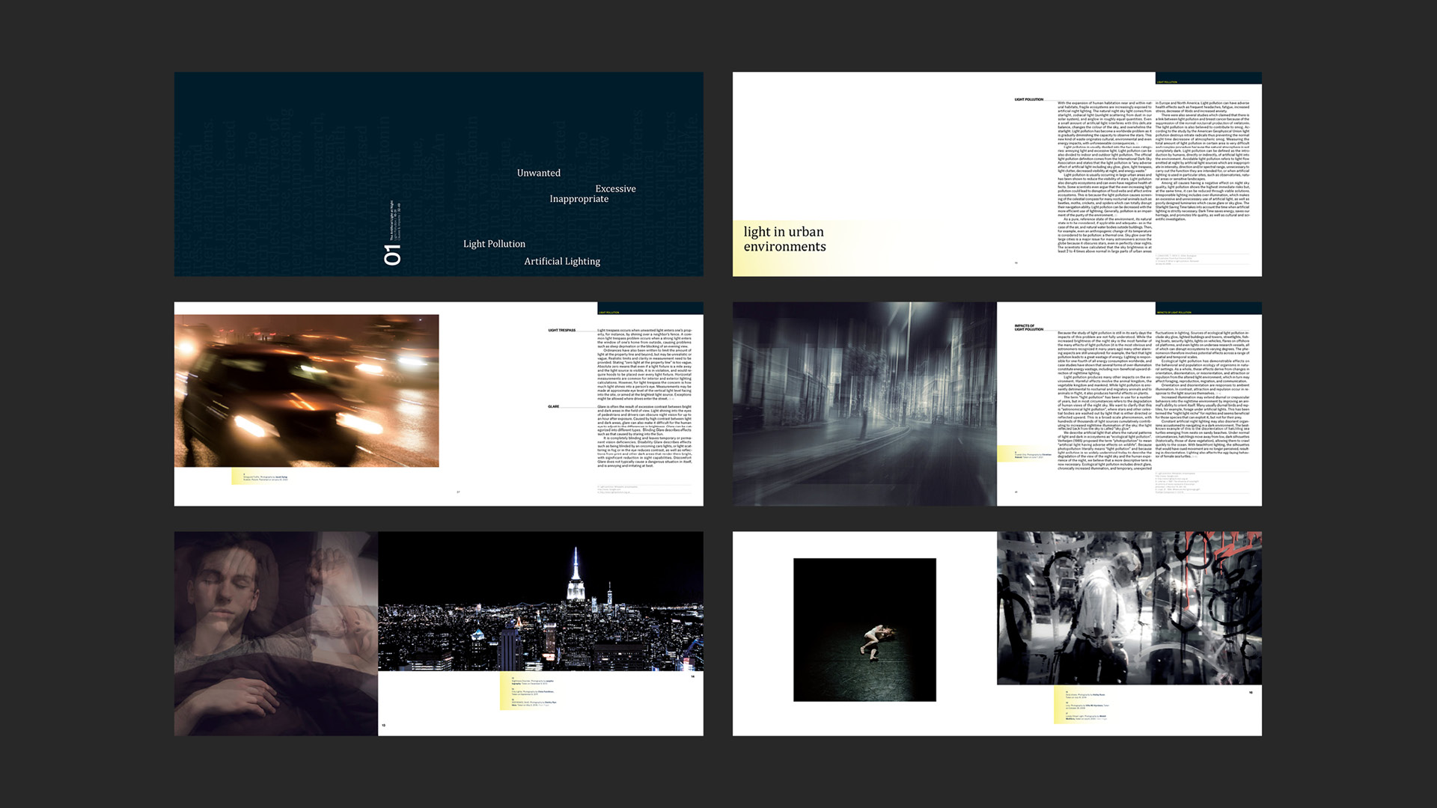The height and width of the screenshot is (808, 1437).
Task: Click the blurred gray city street photo
Action: pyautogui.click(x=864, y=404)
